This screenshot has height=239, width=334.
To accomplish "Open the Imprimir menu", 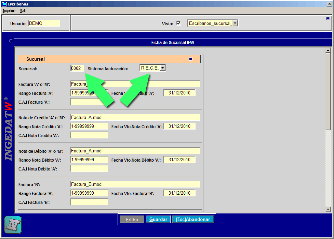I will coord(9,11).
